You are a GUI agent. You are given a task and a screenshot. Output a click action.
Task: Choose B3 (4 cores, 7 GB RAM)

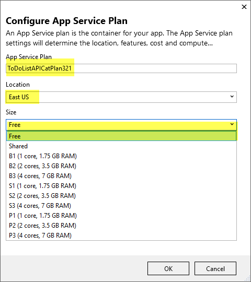click(121, 175)
